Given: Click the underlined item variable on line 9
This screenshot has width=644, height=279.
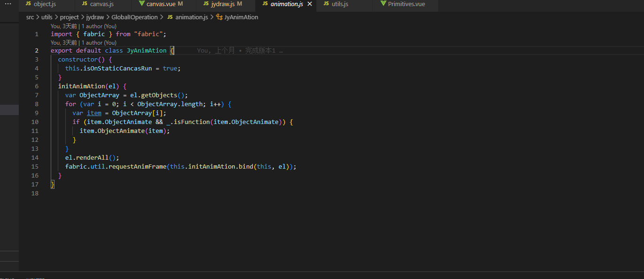Looking at the screenshot, I should [94, 113].
